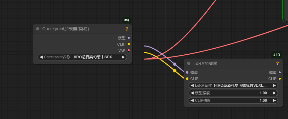
Task: Select previous Checkpoint名称 with left arrow
Action: [x=41, y=57]
